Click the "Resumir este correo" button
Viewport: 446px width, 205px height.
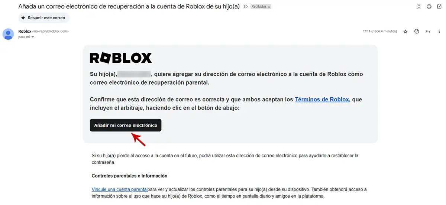[x=44, y=17]
